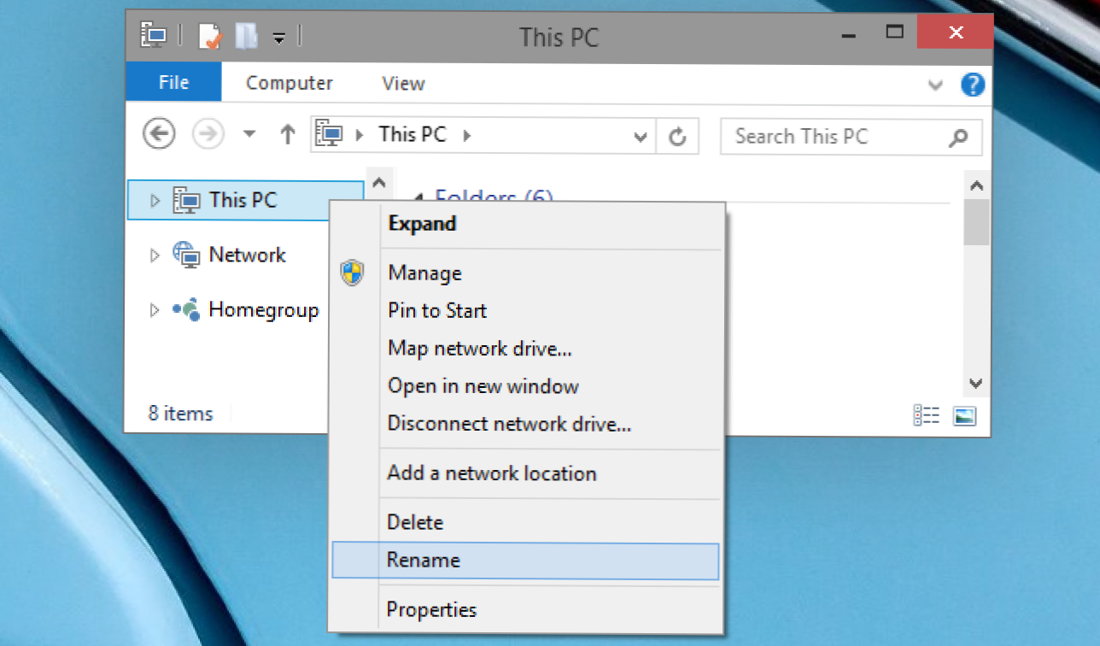
Task: Open the File tab
Action: coord(173,83)
